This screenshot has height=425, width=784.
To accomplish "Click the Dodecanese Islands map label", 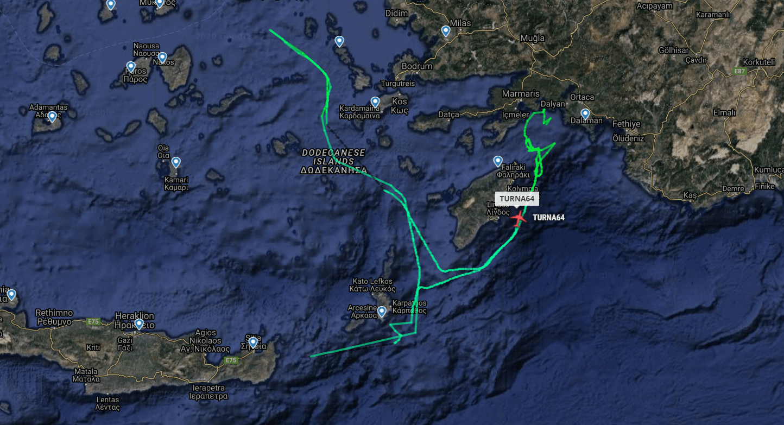I will [333, 161].
